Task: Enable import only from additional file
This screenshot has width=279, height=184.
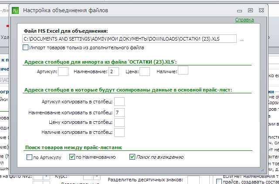Action: pyautogui.click(x=25, y=48)
